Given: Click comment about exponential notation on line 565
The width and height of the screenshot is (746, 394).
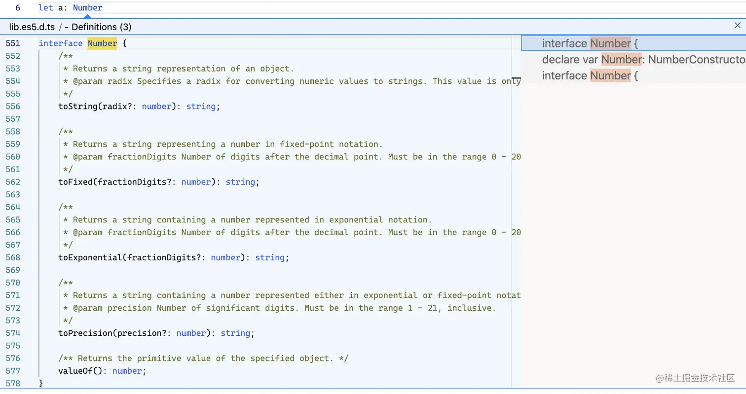Looking at the screenshot, I should pos(252,219).
